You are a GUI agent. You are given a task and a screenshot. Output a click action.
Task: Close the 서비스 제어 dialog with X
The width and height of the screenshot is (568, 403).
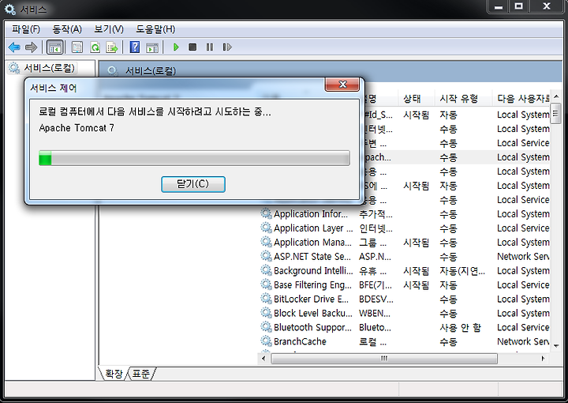click(x=342, y=85)
